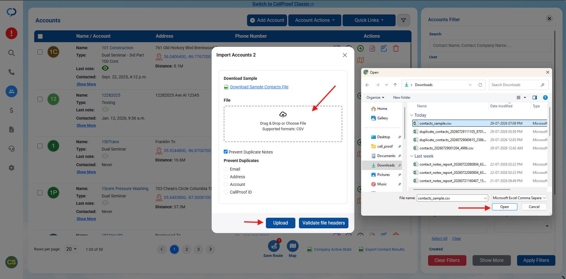
Task: Click the map pin icon beside 36.0406400 coordinates
Action: point(159,57)
